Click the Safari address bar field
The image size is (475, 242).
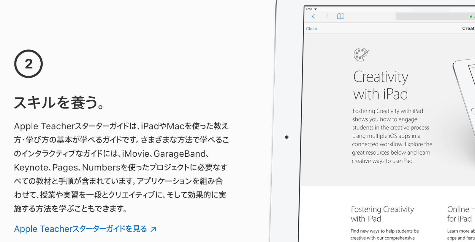point(435,16)
